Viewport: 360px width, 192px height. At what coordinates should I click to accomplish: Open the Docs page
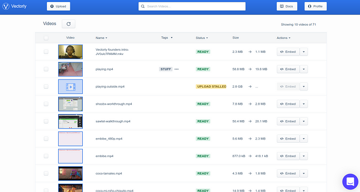pyautogui.click(x=287, y=6)
